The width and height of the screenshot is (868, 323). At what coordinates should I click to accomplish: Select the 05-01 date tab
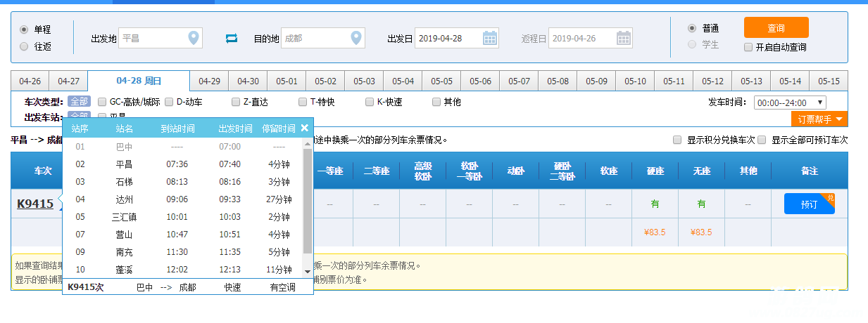[287, 81]
